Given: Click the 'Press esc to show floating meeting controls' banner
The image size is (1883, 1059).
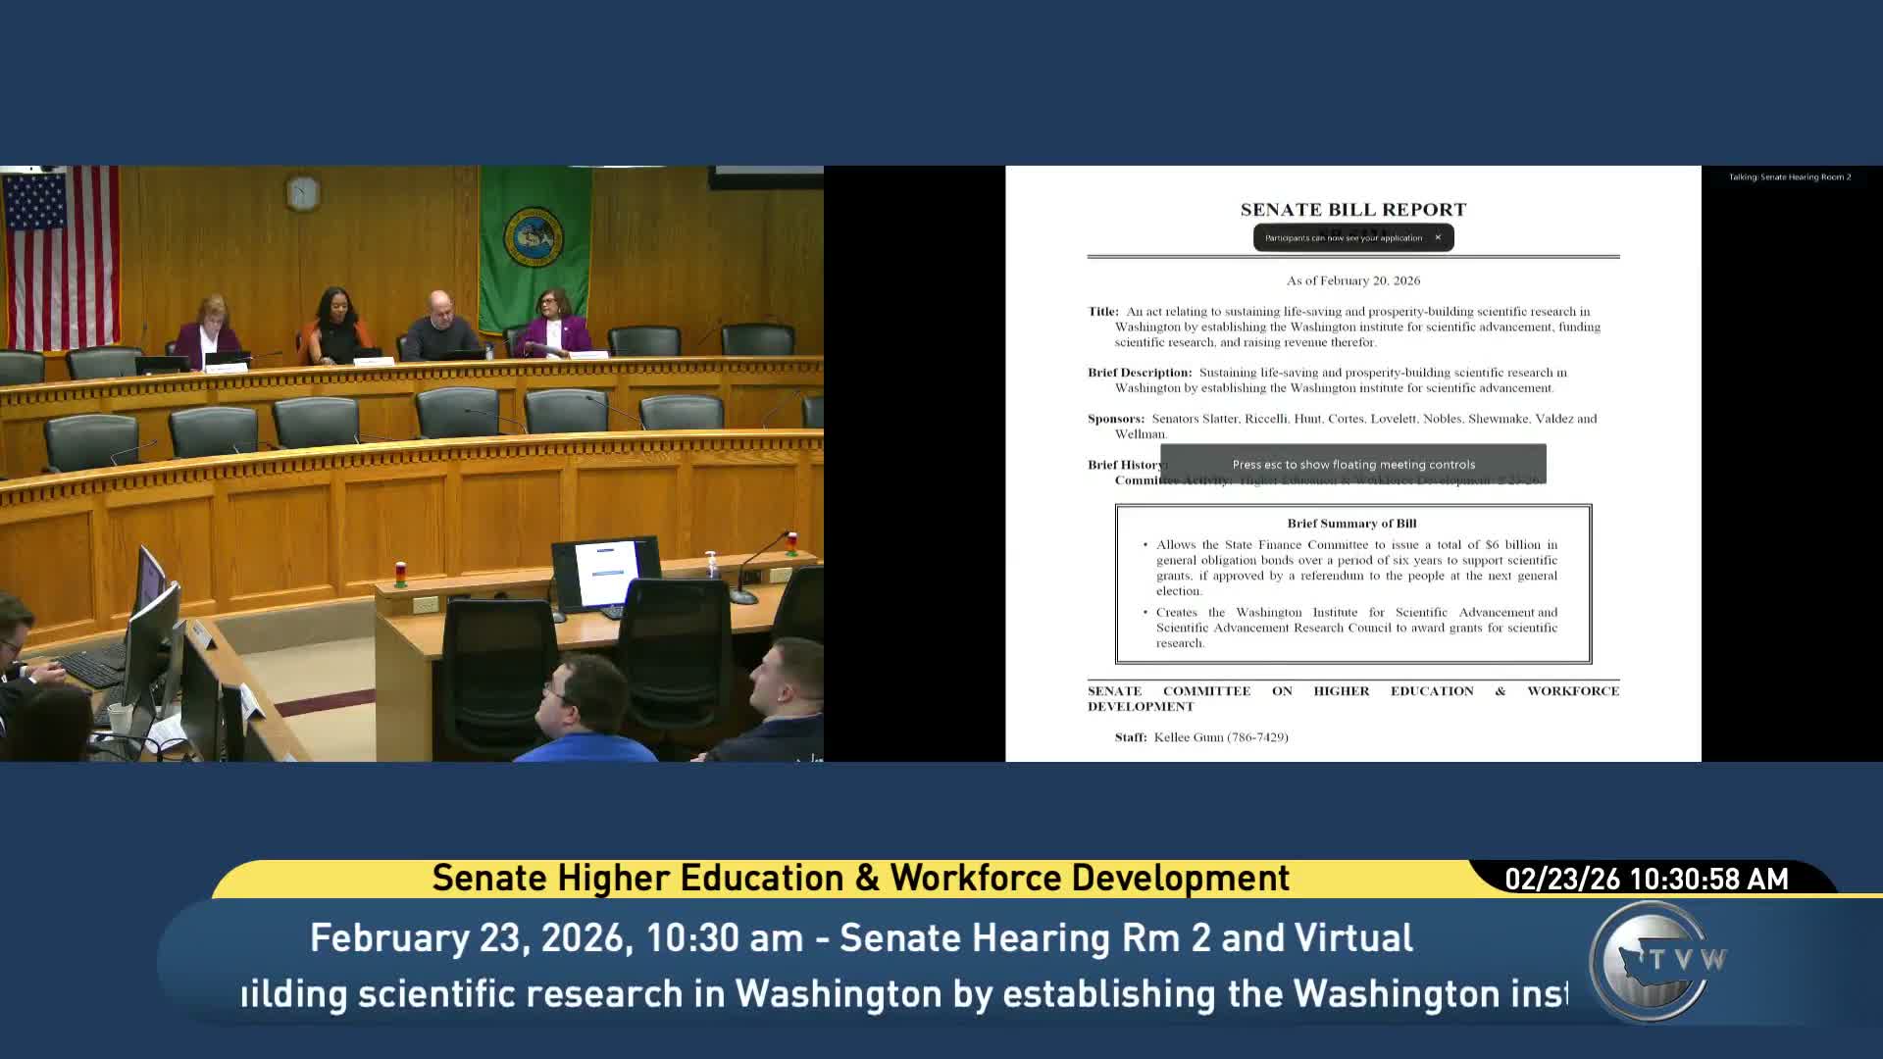Looking at the screenshot, I should [1352, 465].
